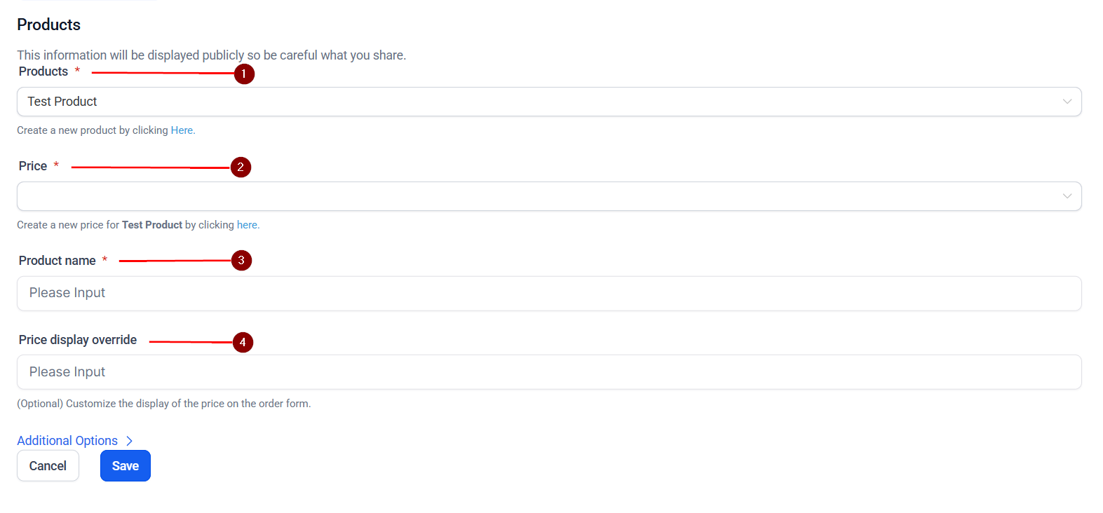Image resolution: width=1103 pixels, height=513 pixels.
Task: Click the 'Product name' field label
Action: [x=57, y=261]
